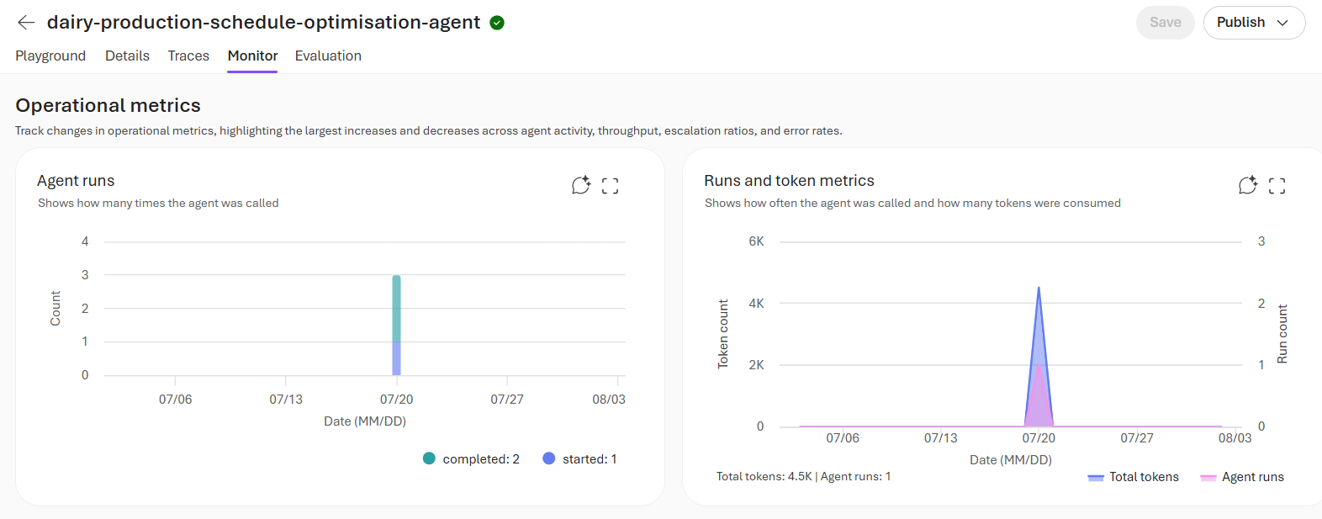
Task: Go back using the left arrow icon
Action: point(26,23)
